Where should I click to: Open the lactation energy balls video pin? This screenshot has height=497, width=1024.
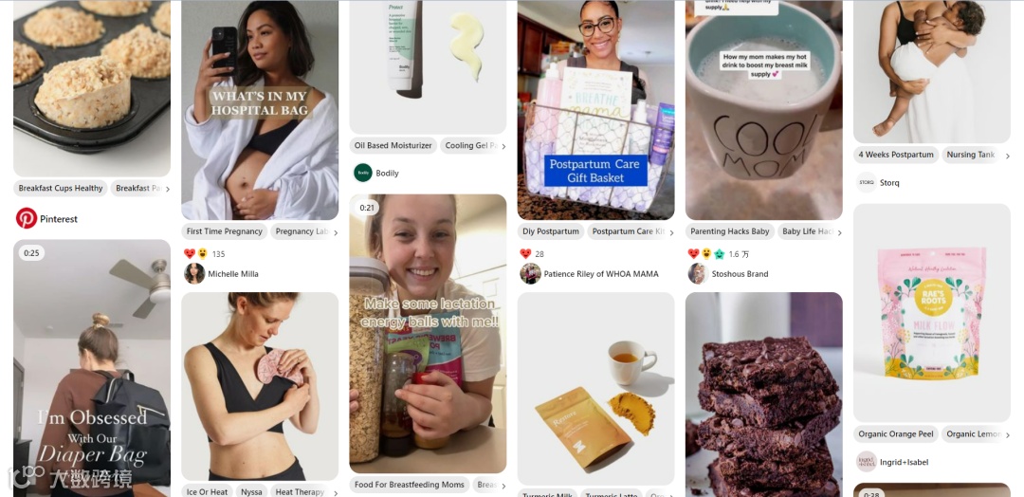[x=428, y=334]
